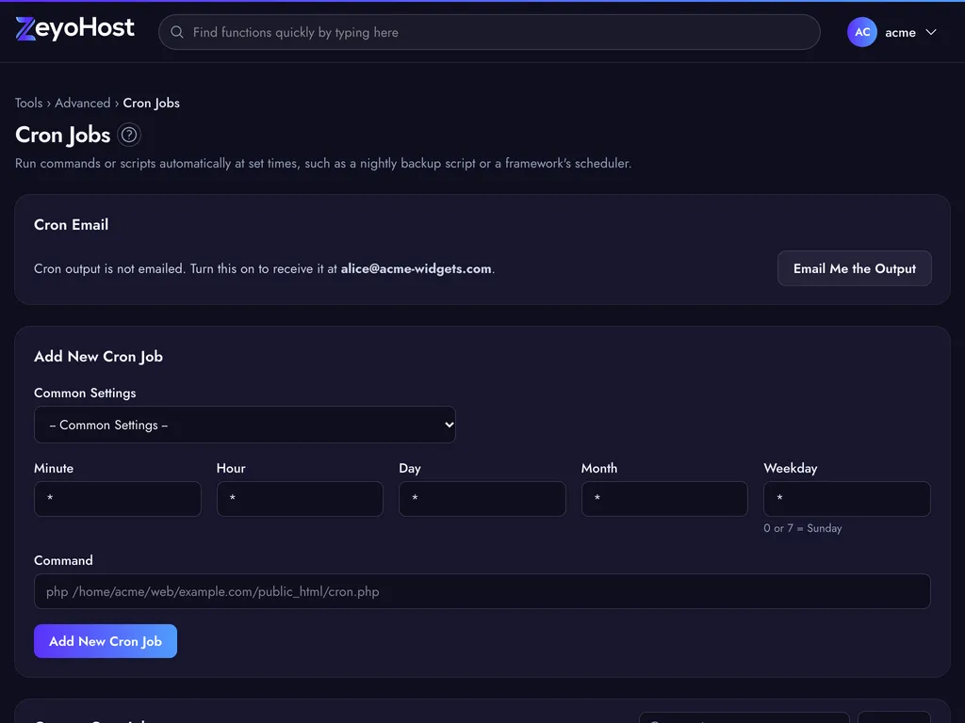Focus the Hour input field
This screenshot has width=965, height=723.
(x=300, y=499)
